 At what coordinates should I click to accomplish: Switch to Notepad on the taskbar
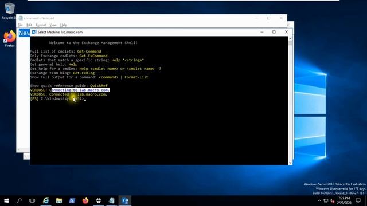click(112, 201)
